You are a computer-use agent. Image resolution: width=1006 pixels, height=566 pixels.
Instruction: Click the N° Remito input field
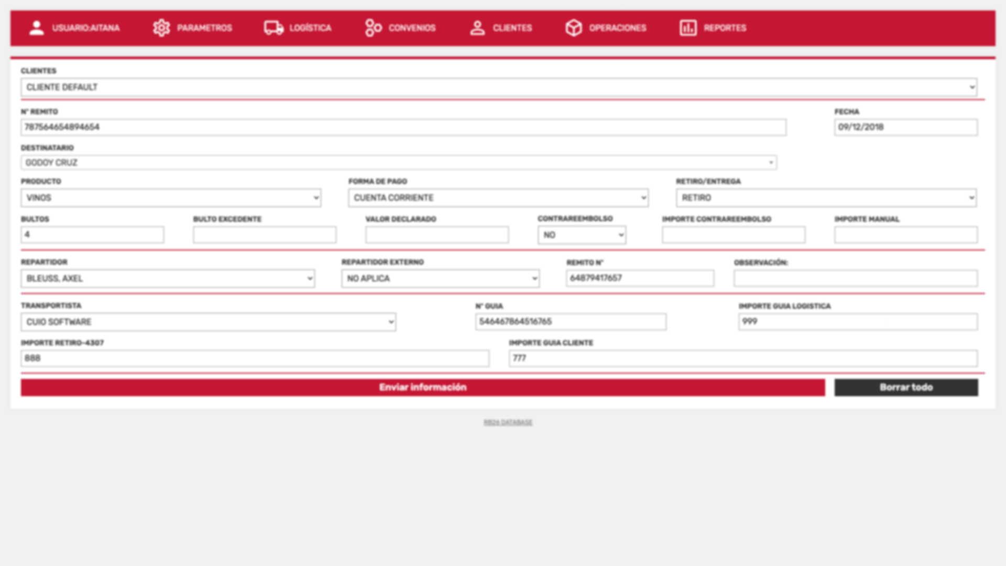click(403, 127)
